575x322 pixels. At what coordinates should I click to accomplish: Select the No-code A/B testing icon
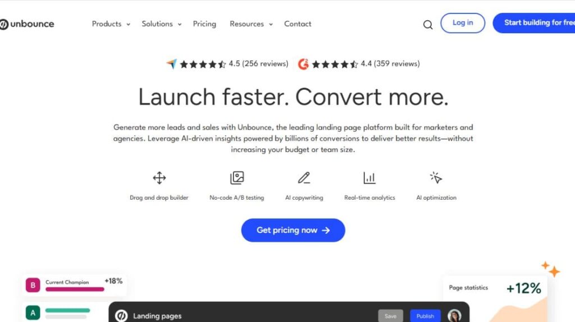[237, 178]
